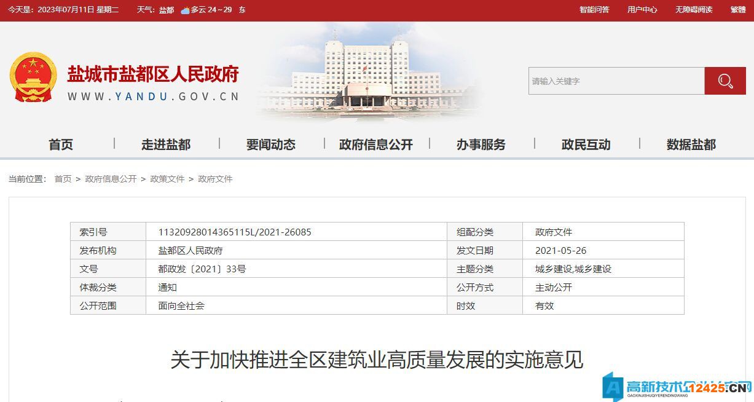Open the 办事服务 section

(481, 144)
